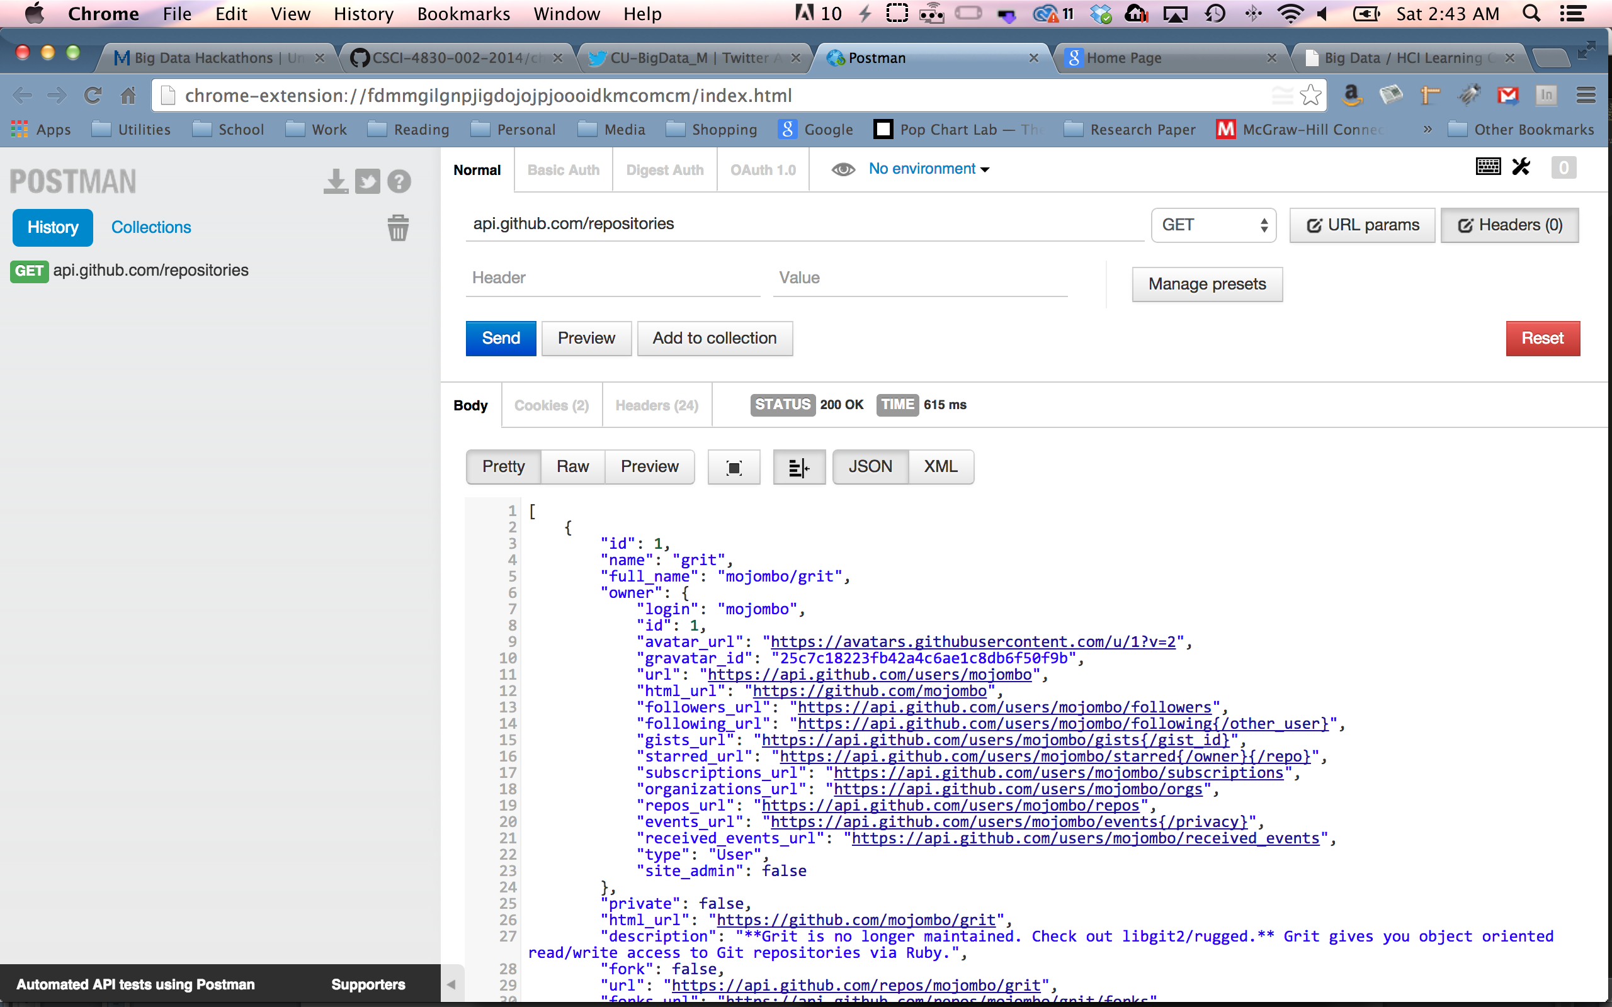Open the response Headers (24) tab

click(x=657, y=405)
